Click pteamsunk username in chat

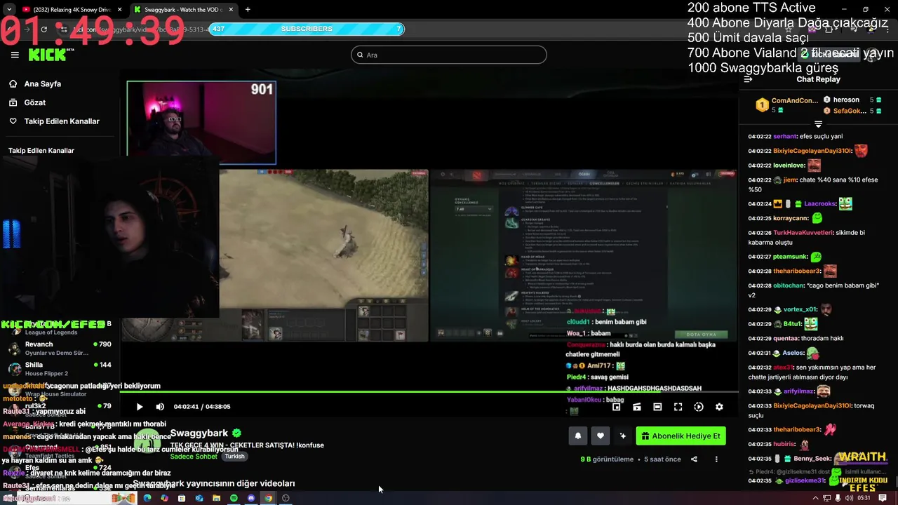pyautogui.click(x=790, y=257)
